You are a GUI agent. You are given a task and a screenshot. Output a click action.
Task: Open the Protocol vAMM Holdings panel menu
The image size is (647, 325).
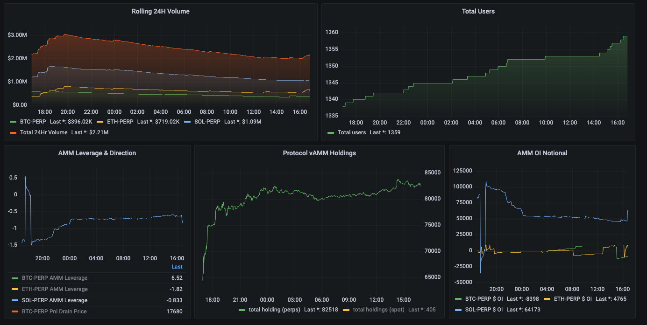pyautogui.click(x=319, y=153)
